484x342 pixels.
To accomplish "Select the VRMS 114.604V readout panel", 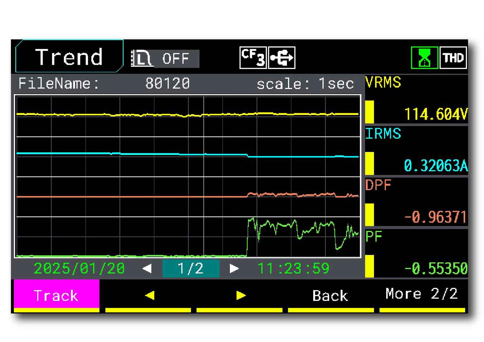I will pyautogui.click(x=416, y=99).
